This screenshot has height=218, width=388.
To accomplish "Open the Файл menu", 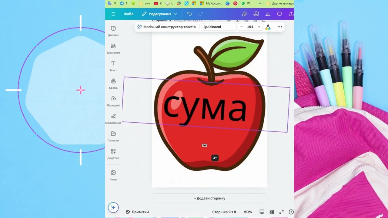I will point(129,14).
